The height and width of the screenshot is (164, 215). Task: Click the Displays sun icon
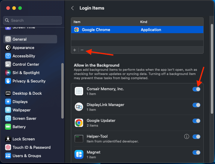8,102
